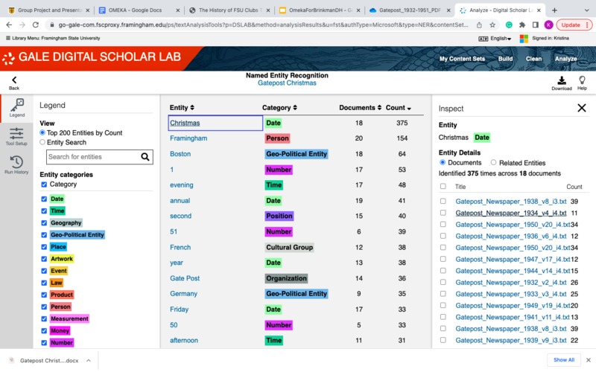Expand the downloaded file options chevron
Viewport: 596px width, 372px height.
pyautogui.click(x=89, y=360)
